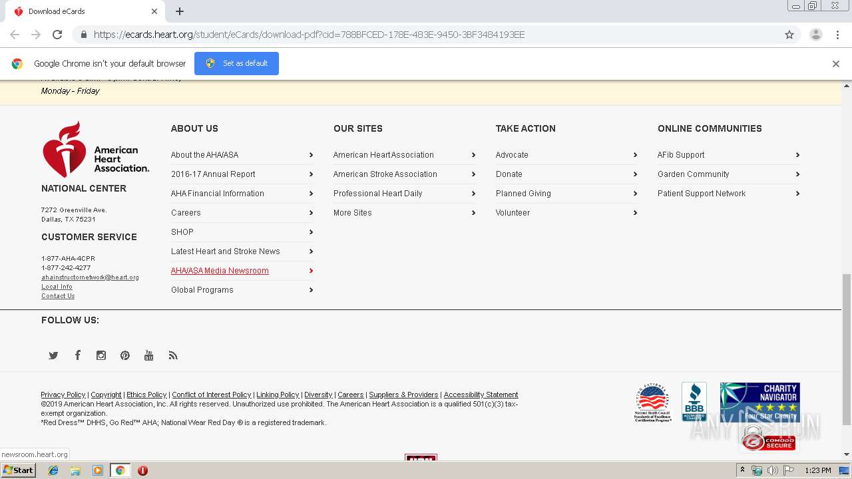Open the red security taskbar icon

(x=142, y=470)
